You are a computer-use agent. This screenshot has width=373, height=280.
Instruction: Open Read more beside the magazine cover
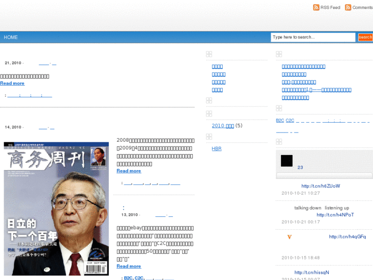129,171
